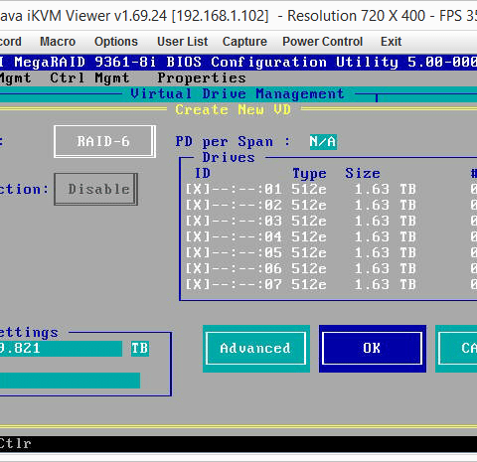This screenshot has height=462, width=477.
Task: Toggle drive 03 checkbox
Action: 198,221
